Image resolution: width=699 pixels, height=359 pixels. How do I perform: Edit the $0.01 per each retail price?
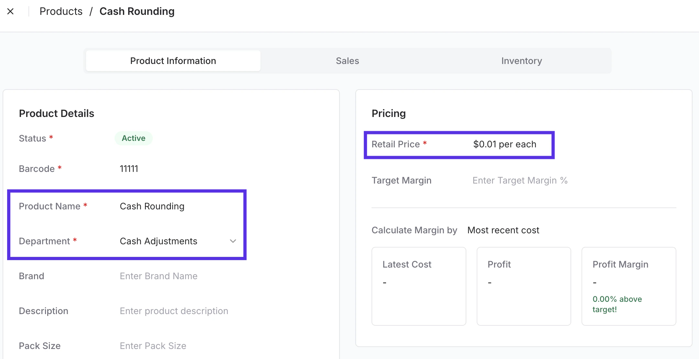coord(505,144)
